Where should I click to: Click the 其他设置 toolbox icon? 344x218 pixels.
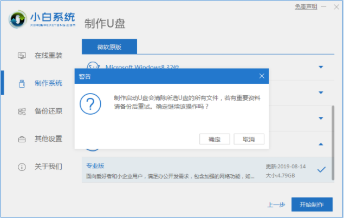point(22,139)
